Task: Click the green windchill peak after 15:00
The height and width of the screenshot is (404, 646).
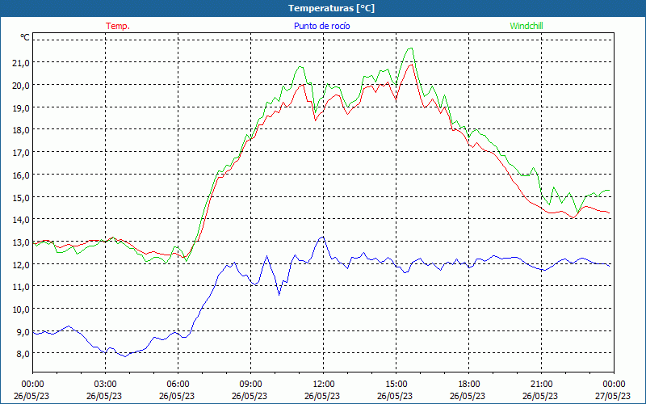Action: (x=411, y=48)
